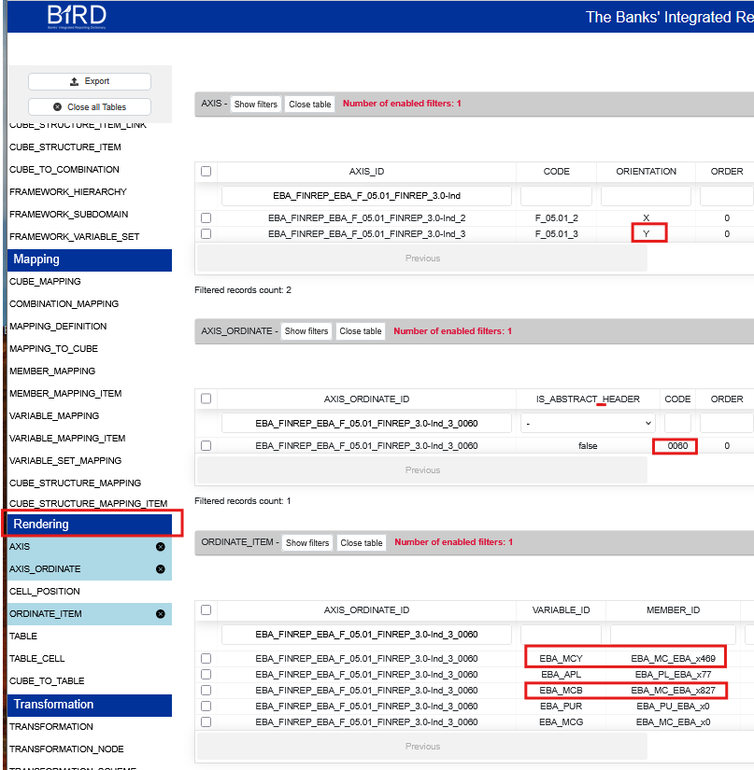Open COMBINATION_MAPPING in sidebar

pyautogui.click(x=64, y=304)
